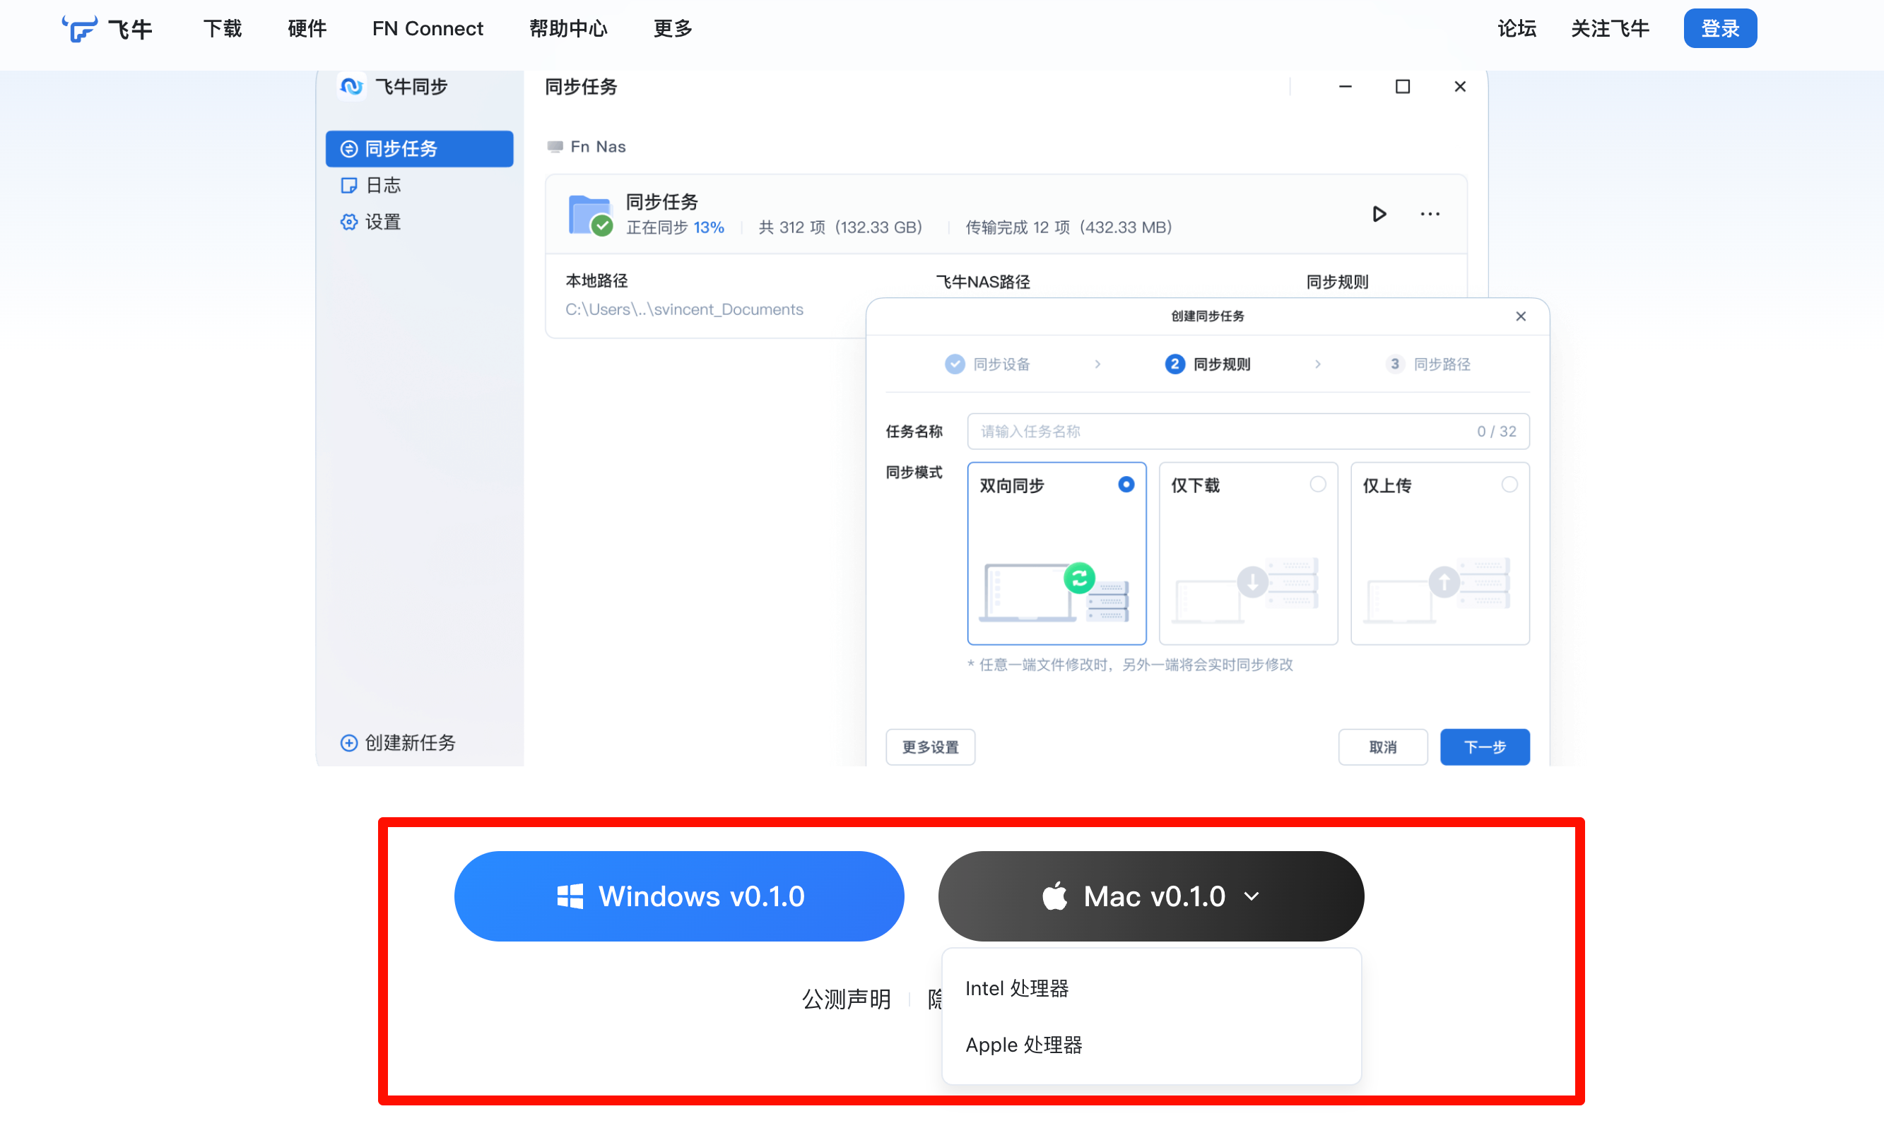1884x1140 pixels.
Task: Click the 飞牛NAS路径 column header
Action: pyautogui.click(x=982, y=282)
